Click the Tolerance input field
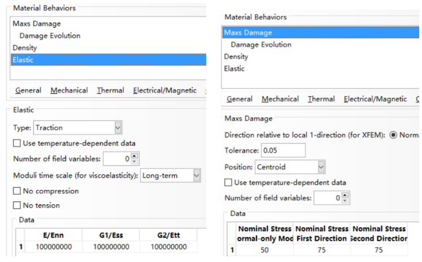422x262 pixels. click(x=283, y=151)
